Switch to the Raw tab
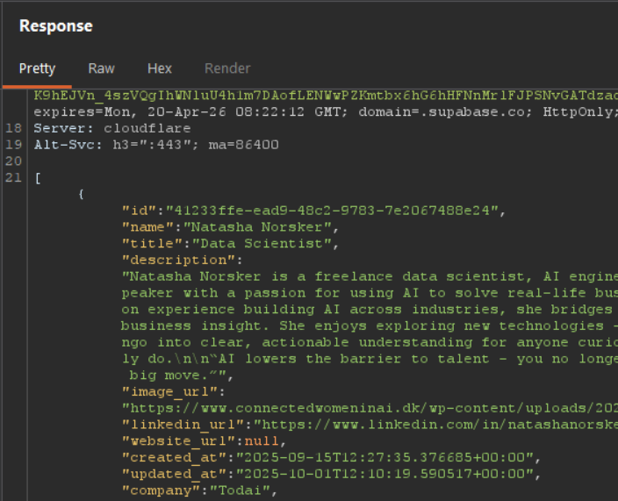 (x=101, y=68)
